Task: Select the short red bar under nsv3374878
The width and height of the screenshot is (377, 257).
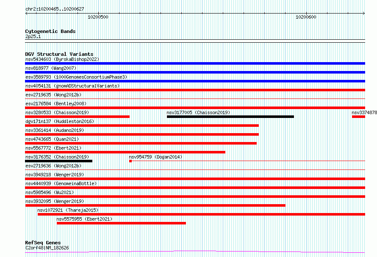Action: point(358,117)
